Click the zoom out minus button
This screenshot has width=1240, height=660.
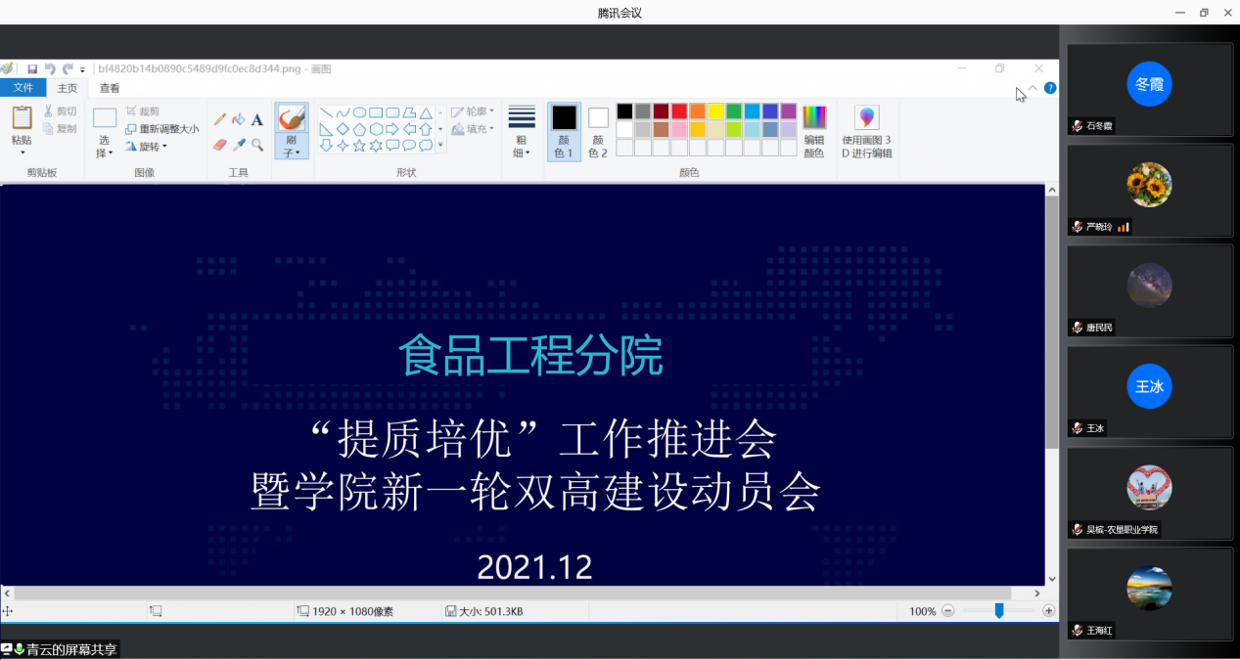(946, 611)
